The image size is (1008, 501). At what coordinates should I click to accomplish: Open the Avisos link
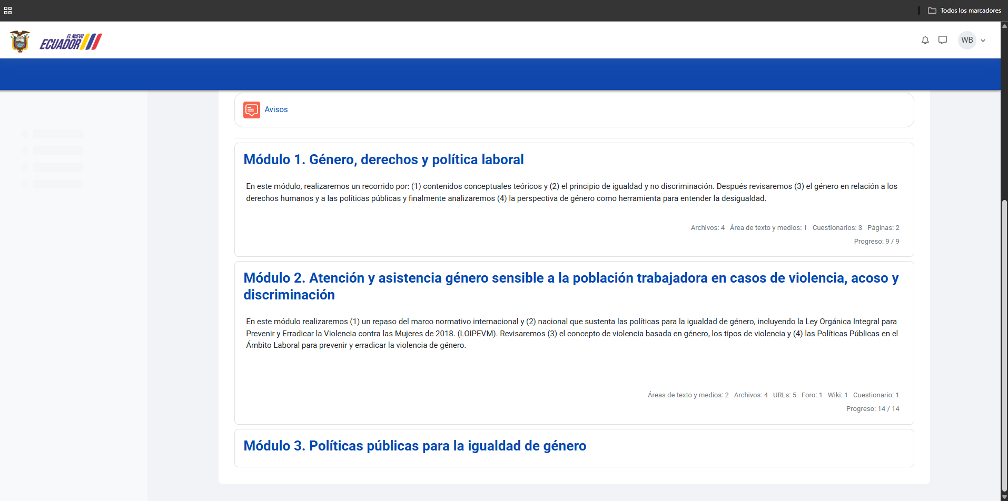pos(276,109)
